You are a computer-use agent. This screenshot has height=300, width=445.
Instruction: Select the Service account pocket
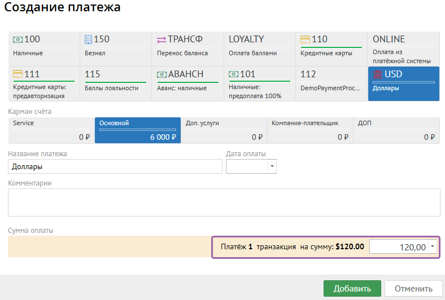click(x=51, y=130)
